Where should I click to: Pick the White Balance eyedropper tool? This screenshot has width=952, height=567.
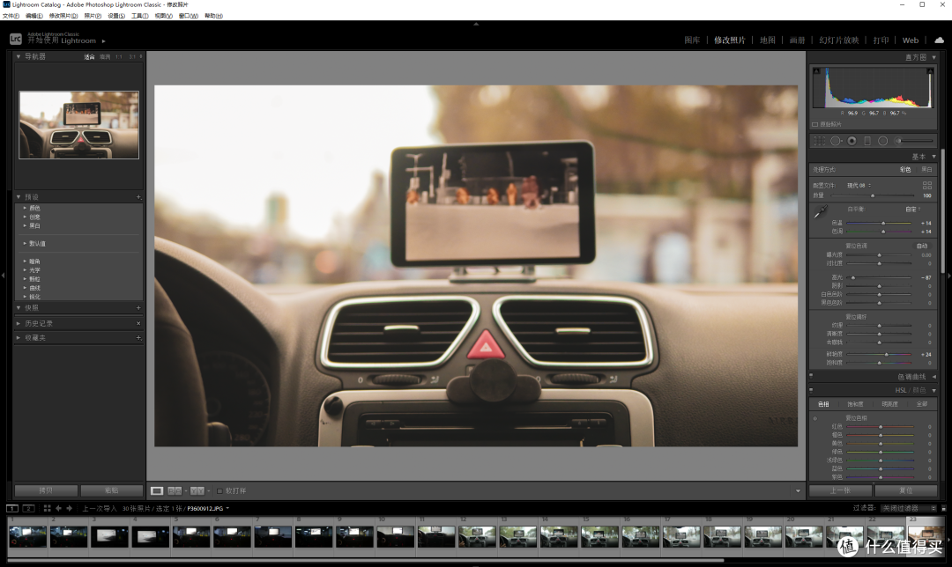pos(821,211)
